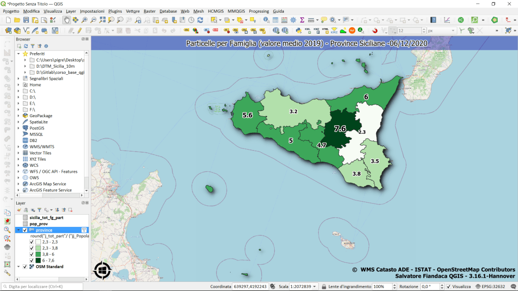Click the Statistical Summary sigma icon
Screen dimensions: 518x291
(302, 20)
